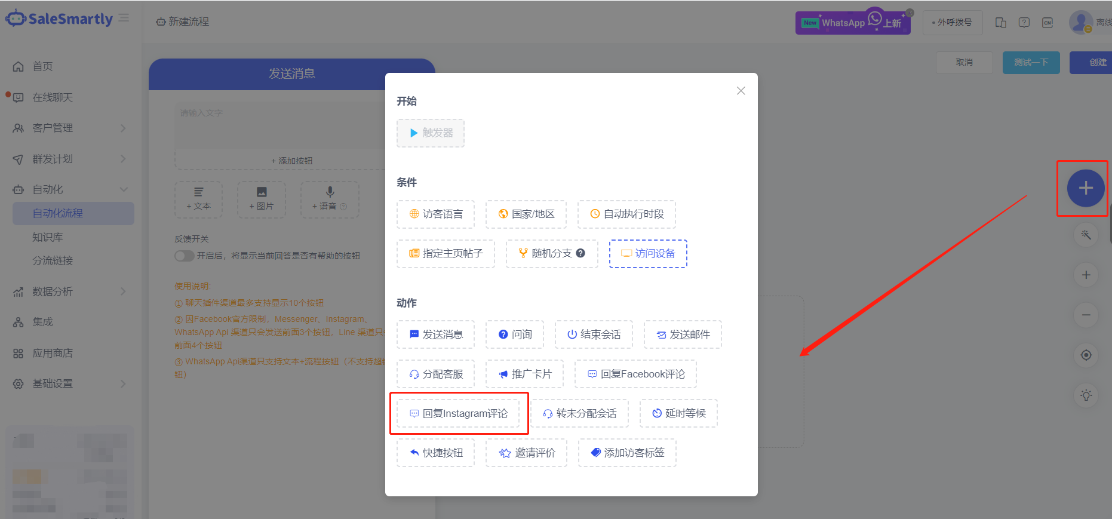Zoom in the canvas with plus icon

tap(1086, 275)
